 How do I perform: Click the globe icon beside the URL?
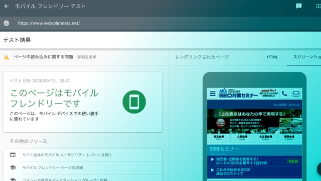tap(7, 23)
